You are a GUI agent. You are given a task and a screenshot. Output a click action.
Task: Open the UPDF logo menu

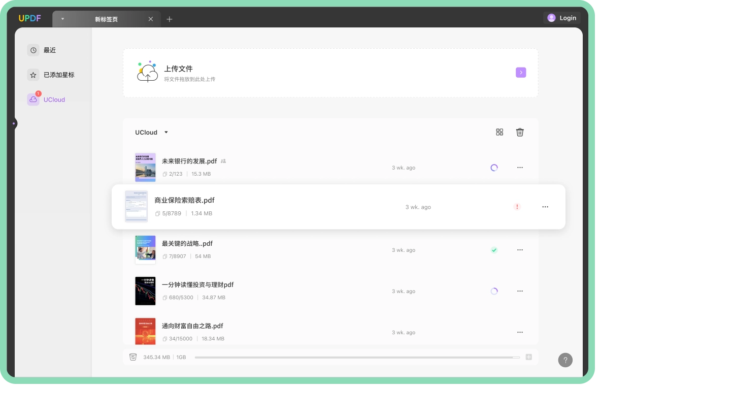pyautogui.click(x=30, y=18)
